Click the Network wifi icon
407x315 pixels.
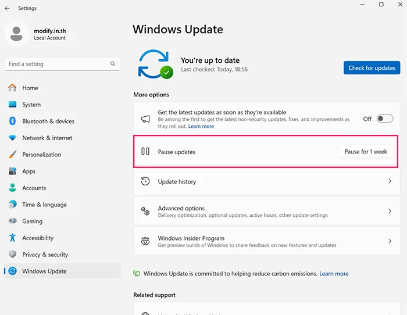[x=12, y=138]
